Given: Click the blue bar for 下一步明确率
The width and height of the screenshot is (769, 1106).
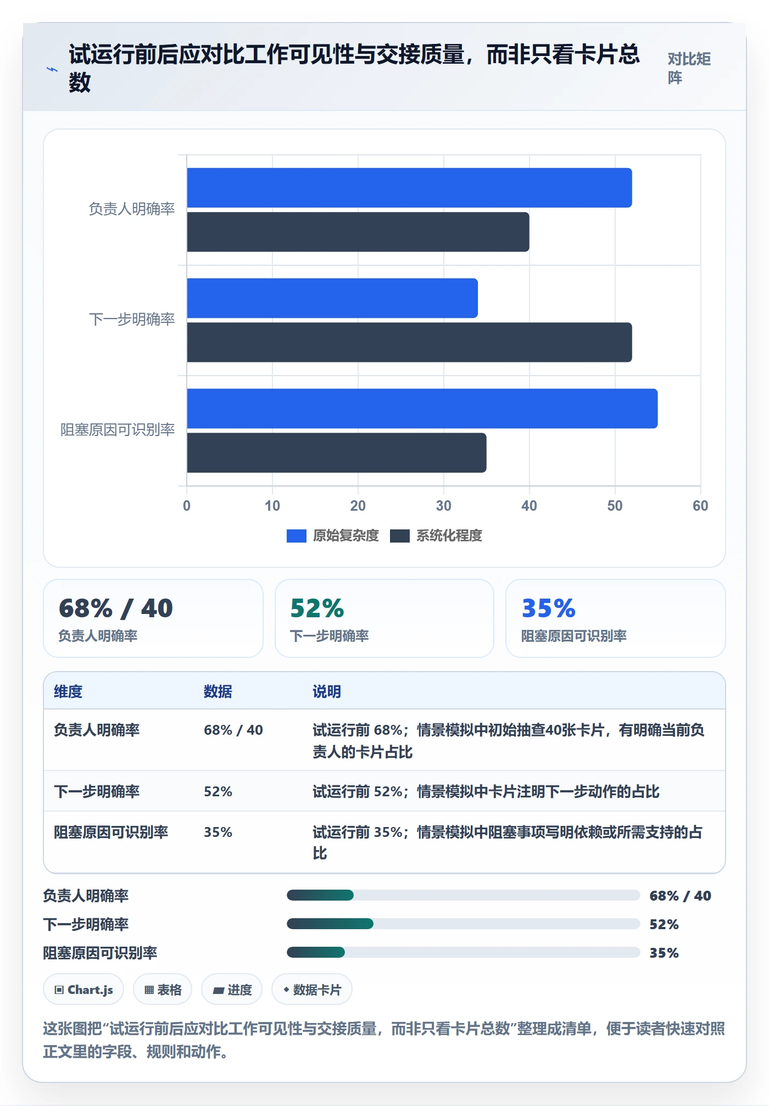Looking at the screenshot, I should (x=332, y=298).
